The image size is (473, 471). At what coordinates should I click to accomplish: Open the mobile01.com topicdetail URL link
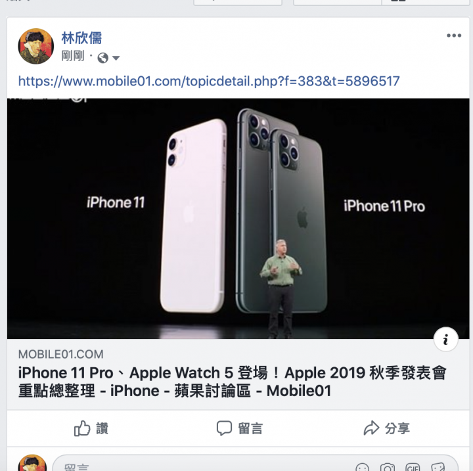(x=209, y=81)
